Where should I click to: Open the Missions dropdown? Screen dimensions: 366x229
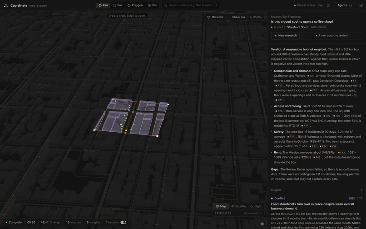[x=217, y=17]
